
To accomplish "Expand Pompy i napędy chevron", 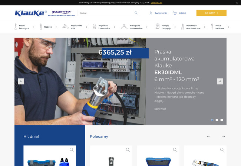I will (175, 27).
